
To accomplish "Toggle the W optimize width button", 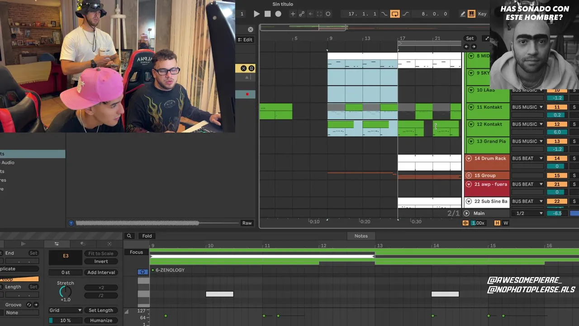I will [x=506, y=223].
